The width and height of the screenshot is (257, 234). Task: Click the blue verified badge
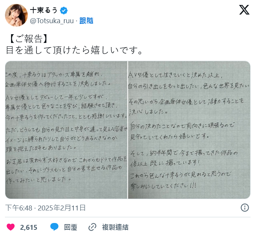click(x=64, y=11)
